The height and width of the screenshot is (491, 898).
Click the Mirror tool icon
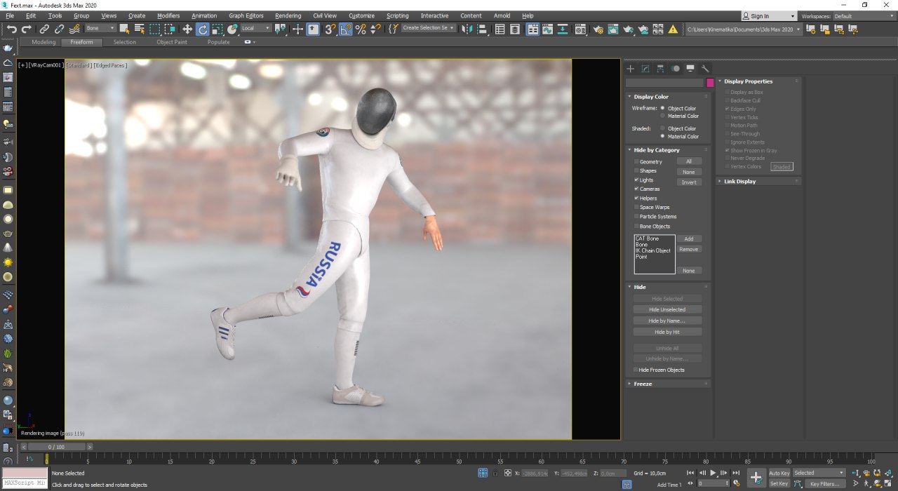point(467,29)
